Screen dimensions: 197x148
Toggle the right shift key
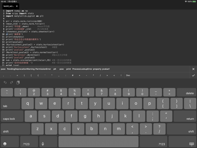pyautogui.click(x=182, y=129)
